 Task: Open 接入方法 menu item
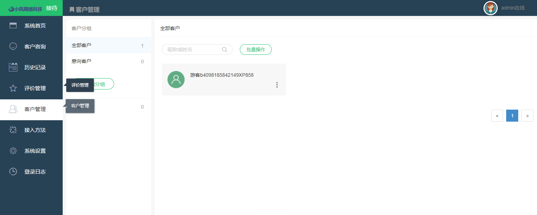(31, 130)
